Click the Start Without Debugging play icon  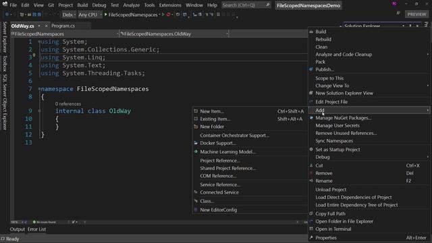(163, 14)
